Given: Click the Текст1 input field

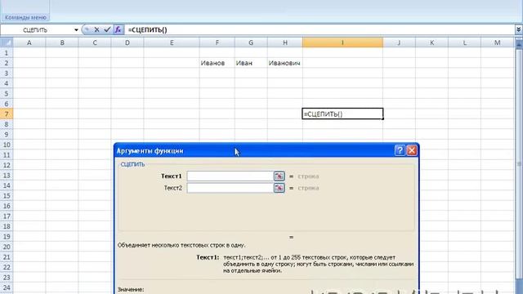Looking at the screenshot, I should click(230, 176).
